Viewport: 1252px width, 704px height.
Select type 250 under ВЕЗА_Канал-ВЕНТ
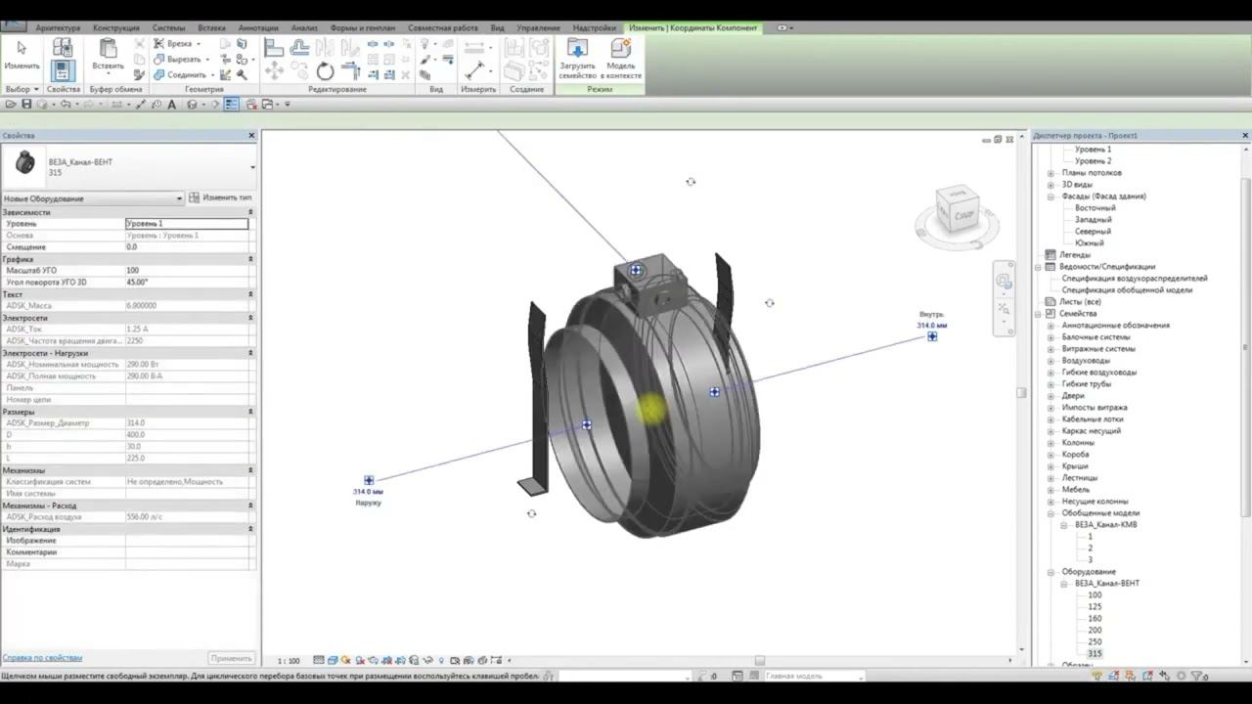click(x=1095, y=642)
